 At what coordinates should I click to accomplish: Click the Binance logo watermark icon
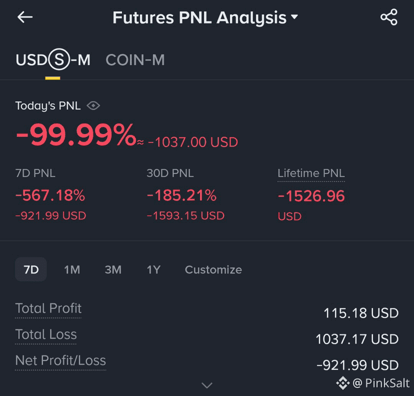coord(343,383)
